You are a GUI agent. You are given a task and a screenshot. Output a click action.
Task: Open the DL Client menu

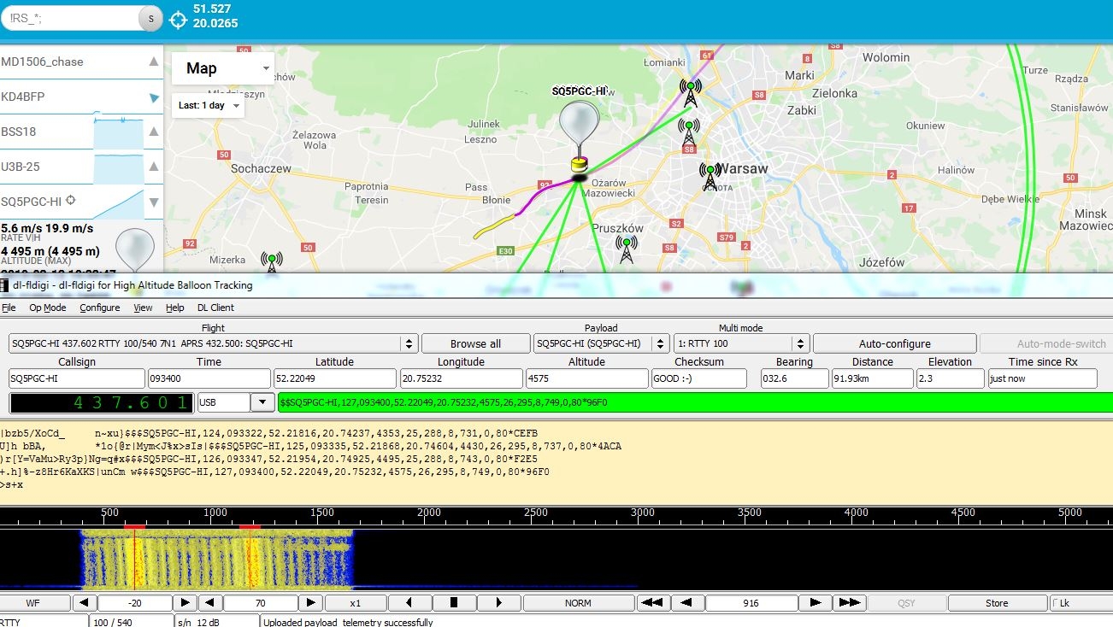215,308
